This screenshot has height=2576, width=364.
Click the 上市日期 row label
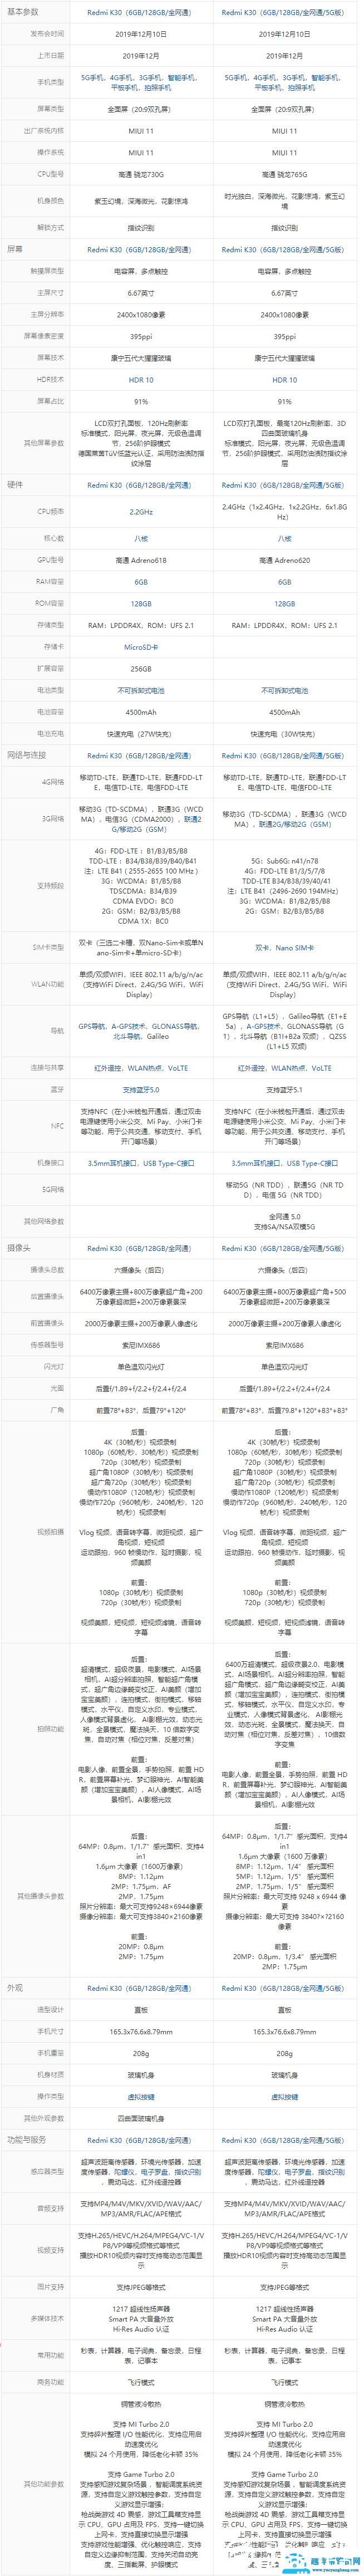pyautogui.click(x=50, y=56)
